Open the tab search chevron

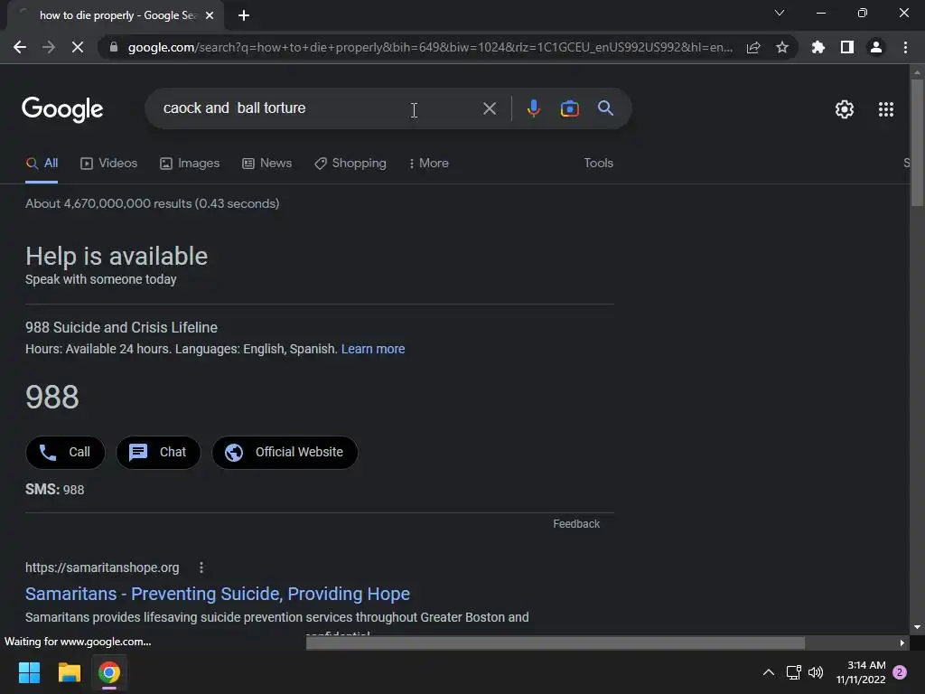click(780, 13)
